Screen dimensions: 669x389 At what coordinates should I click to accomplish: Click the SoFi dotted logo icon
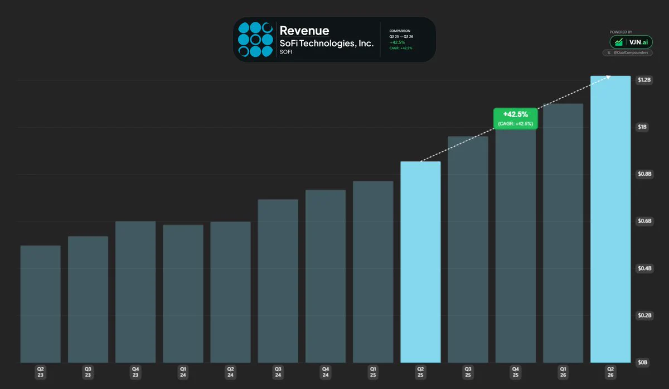[x=255, y=40]
